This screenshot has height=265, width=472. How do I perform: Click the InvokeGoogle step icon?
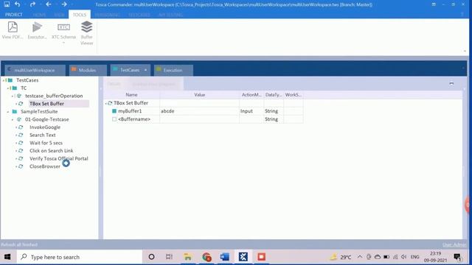[21, 127]
